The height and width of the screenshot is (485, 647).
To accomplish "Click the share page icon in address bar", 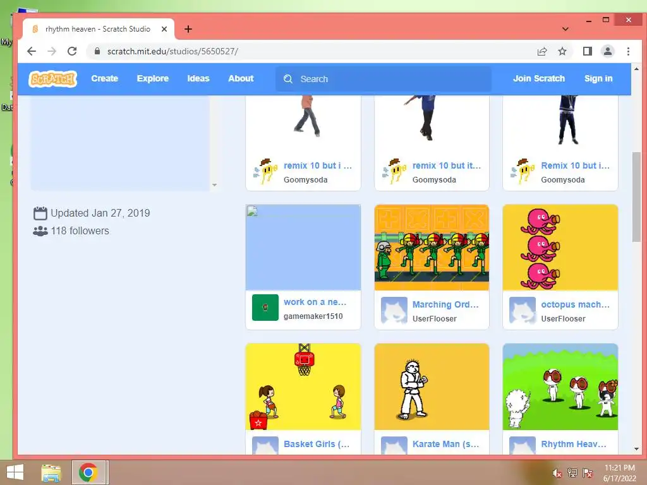I will [541, 51].
